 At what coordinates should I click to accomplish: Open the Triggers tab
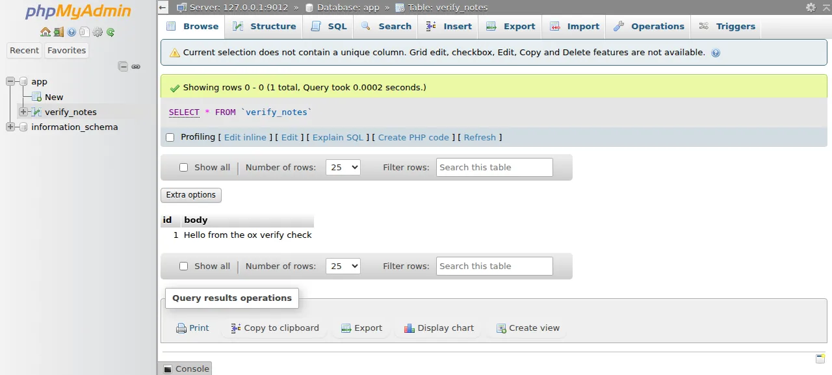pos(727,27)
